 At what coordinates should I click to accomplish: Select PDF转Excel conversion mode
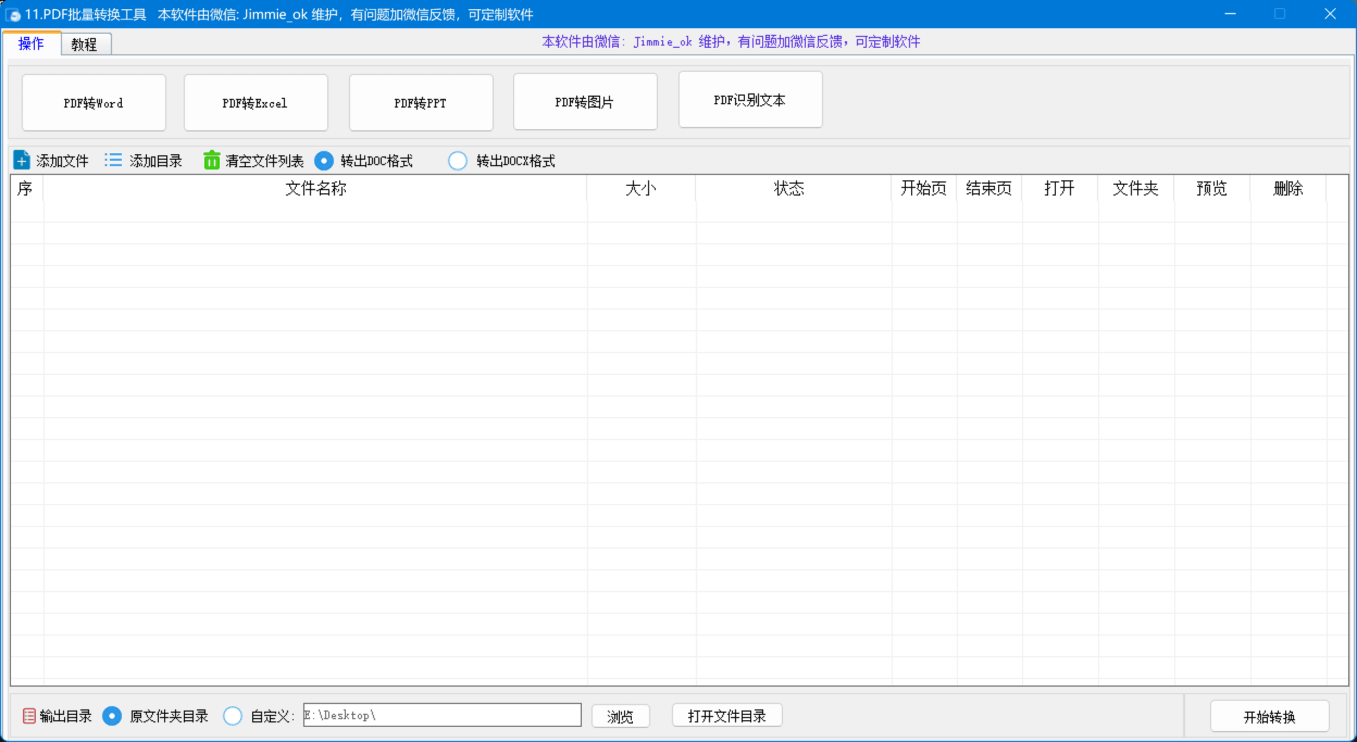click(256, 103)
